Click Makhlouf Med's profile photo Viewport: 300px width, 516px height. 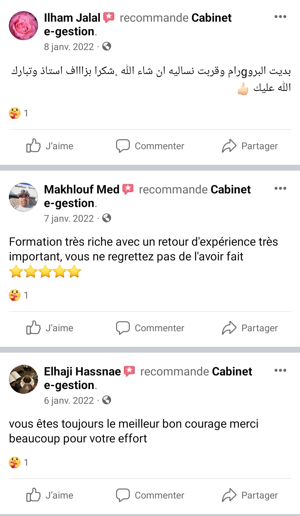click(23, 197)
